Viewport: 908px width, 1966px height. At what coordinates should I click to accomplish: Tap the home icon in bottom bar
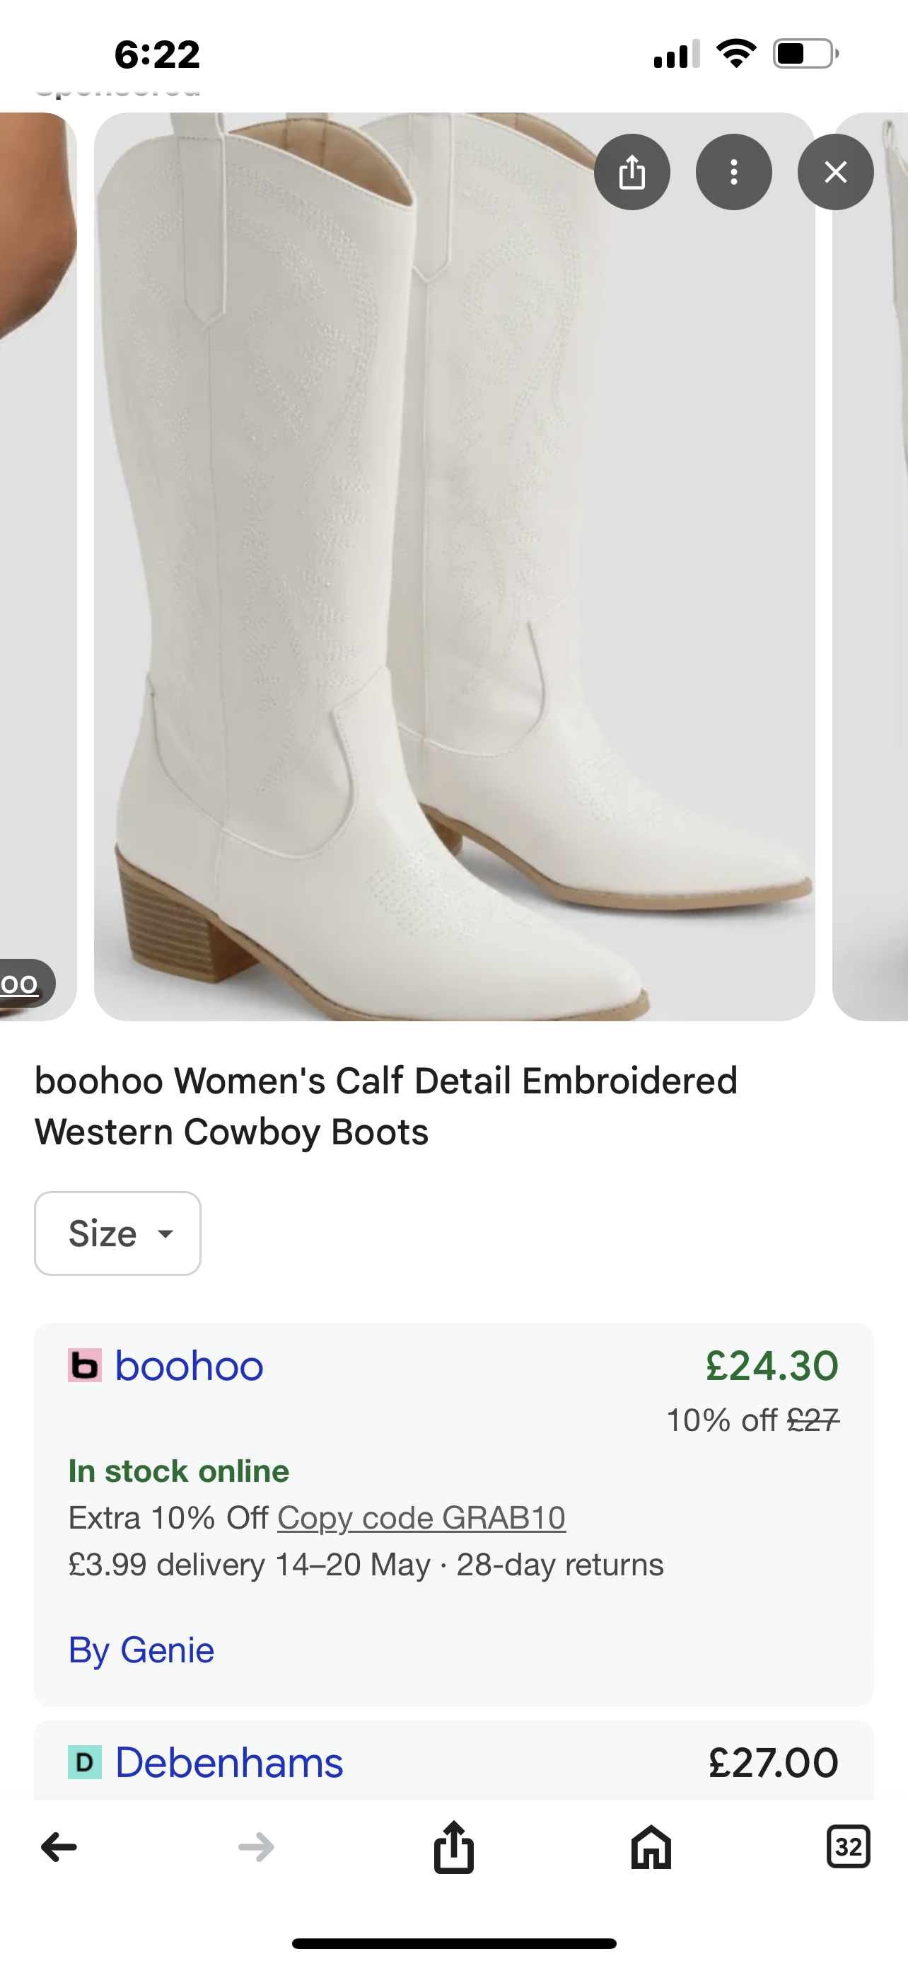point(651,1847)
